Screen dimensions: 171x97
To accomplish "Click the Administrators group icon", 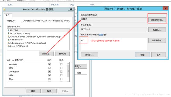I will (9, 43).
